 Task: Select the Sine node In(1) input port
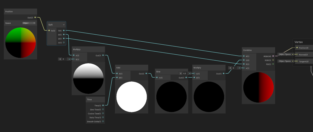point(157,78)
